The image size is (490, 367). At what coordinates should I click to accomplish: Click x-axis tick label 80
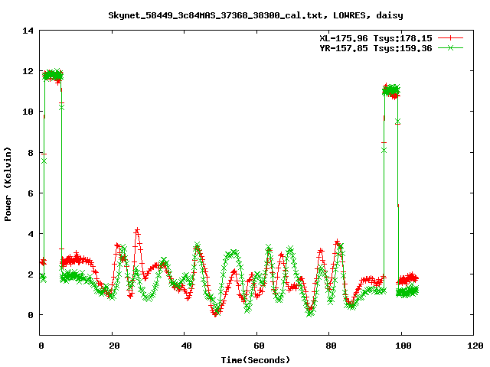[x=331, y=346]
